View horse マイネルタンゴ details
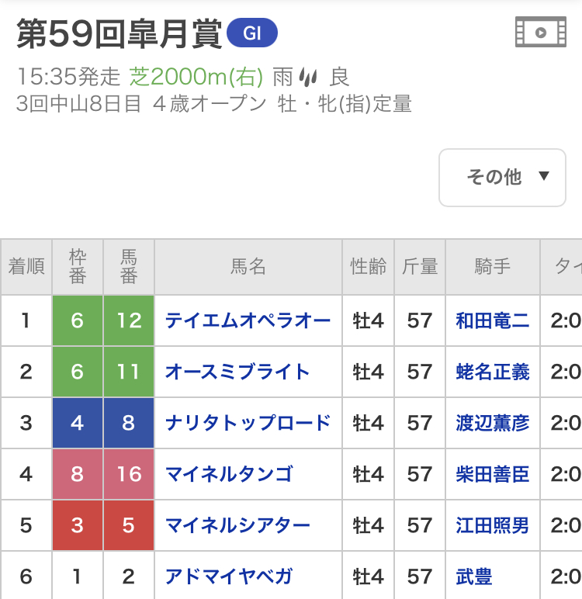Viewport: 582px width, 599px height. click(x=229, y=474)
